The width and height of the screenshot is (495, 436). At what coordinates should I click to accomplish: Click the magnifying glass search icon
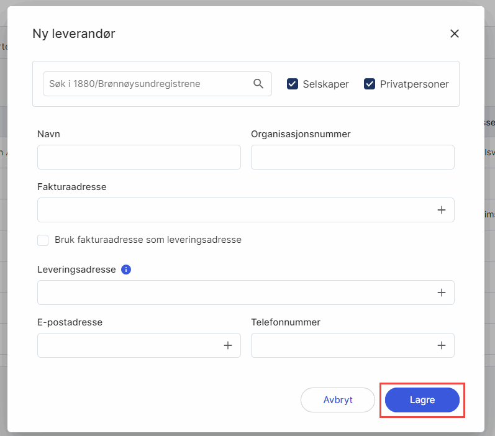click(x=258, y=84)
